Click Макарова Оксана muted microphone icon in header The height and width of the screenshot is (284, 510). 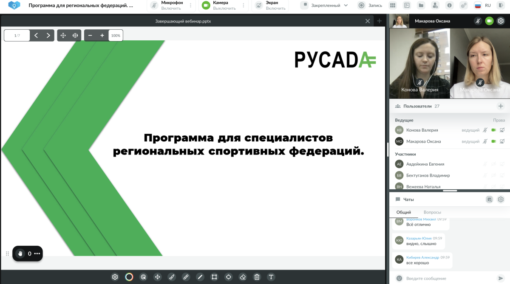[478, 21]
